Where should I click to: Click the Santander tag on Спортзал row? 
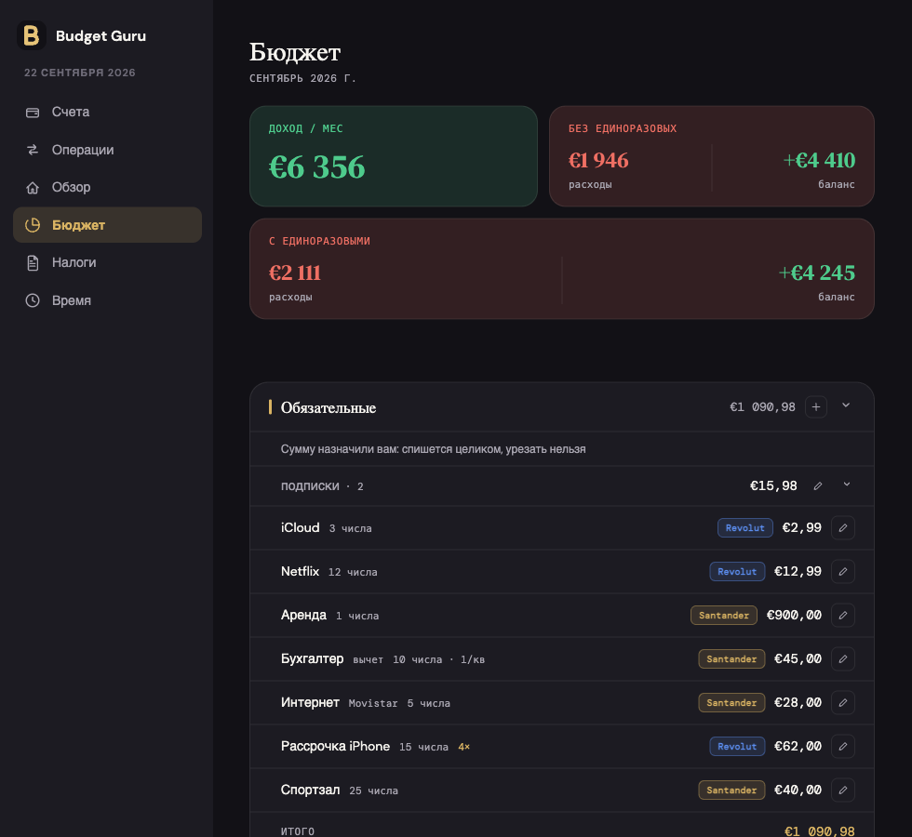click(x=731, y=790)
